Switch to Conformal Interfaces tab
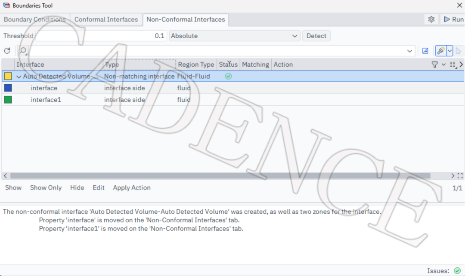Image resolution: width=465 pixels, height=276 pixels. tap(106, 19)
